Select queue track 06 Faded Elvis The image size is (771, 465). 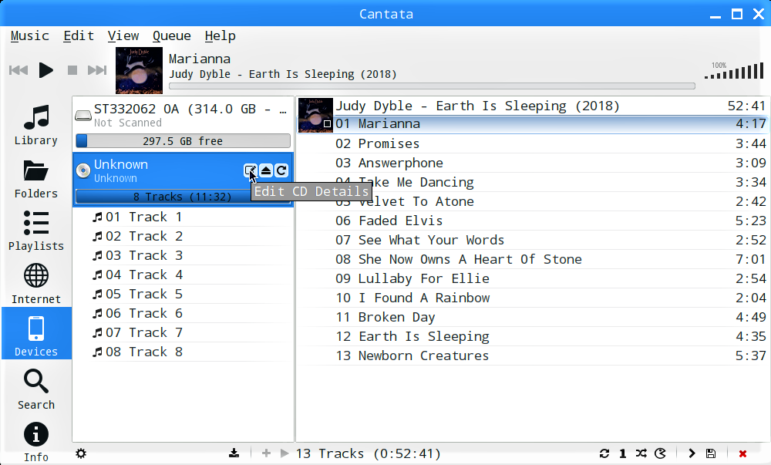pyautogui.click(x=534, y=221)
